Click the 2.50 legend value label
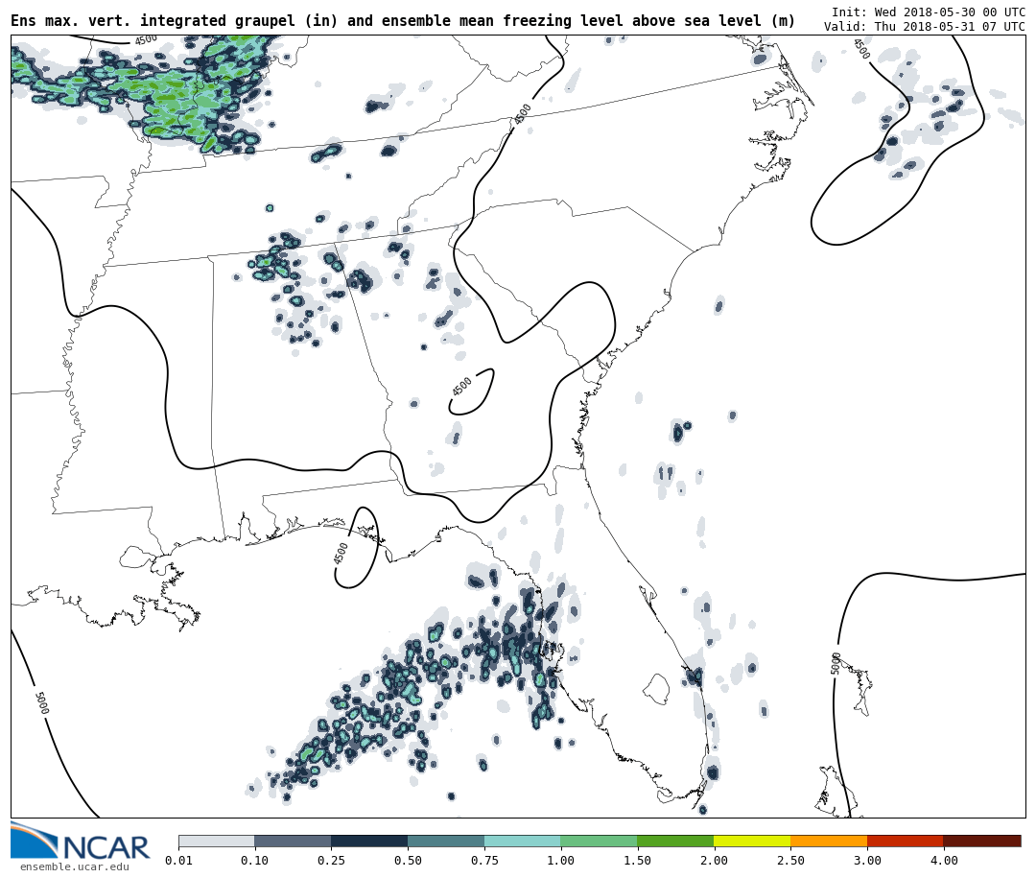The height and width of the screenshot is (878, 1036). [790, 860]
